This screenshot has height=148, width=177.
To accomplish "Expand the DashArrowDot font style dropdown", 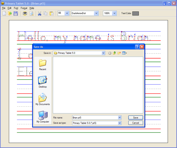I will coord(96,13).
